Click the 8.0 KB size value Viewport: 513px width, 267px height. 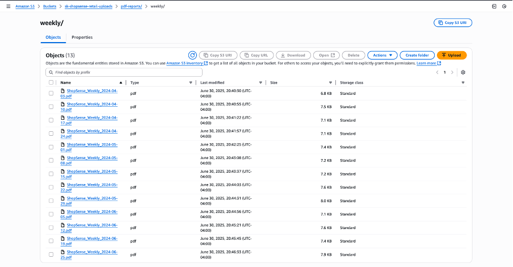click(326, 201)
